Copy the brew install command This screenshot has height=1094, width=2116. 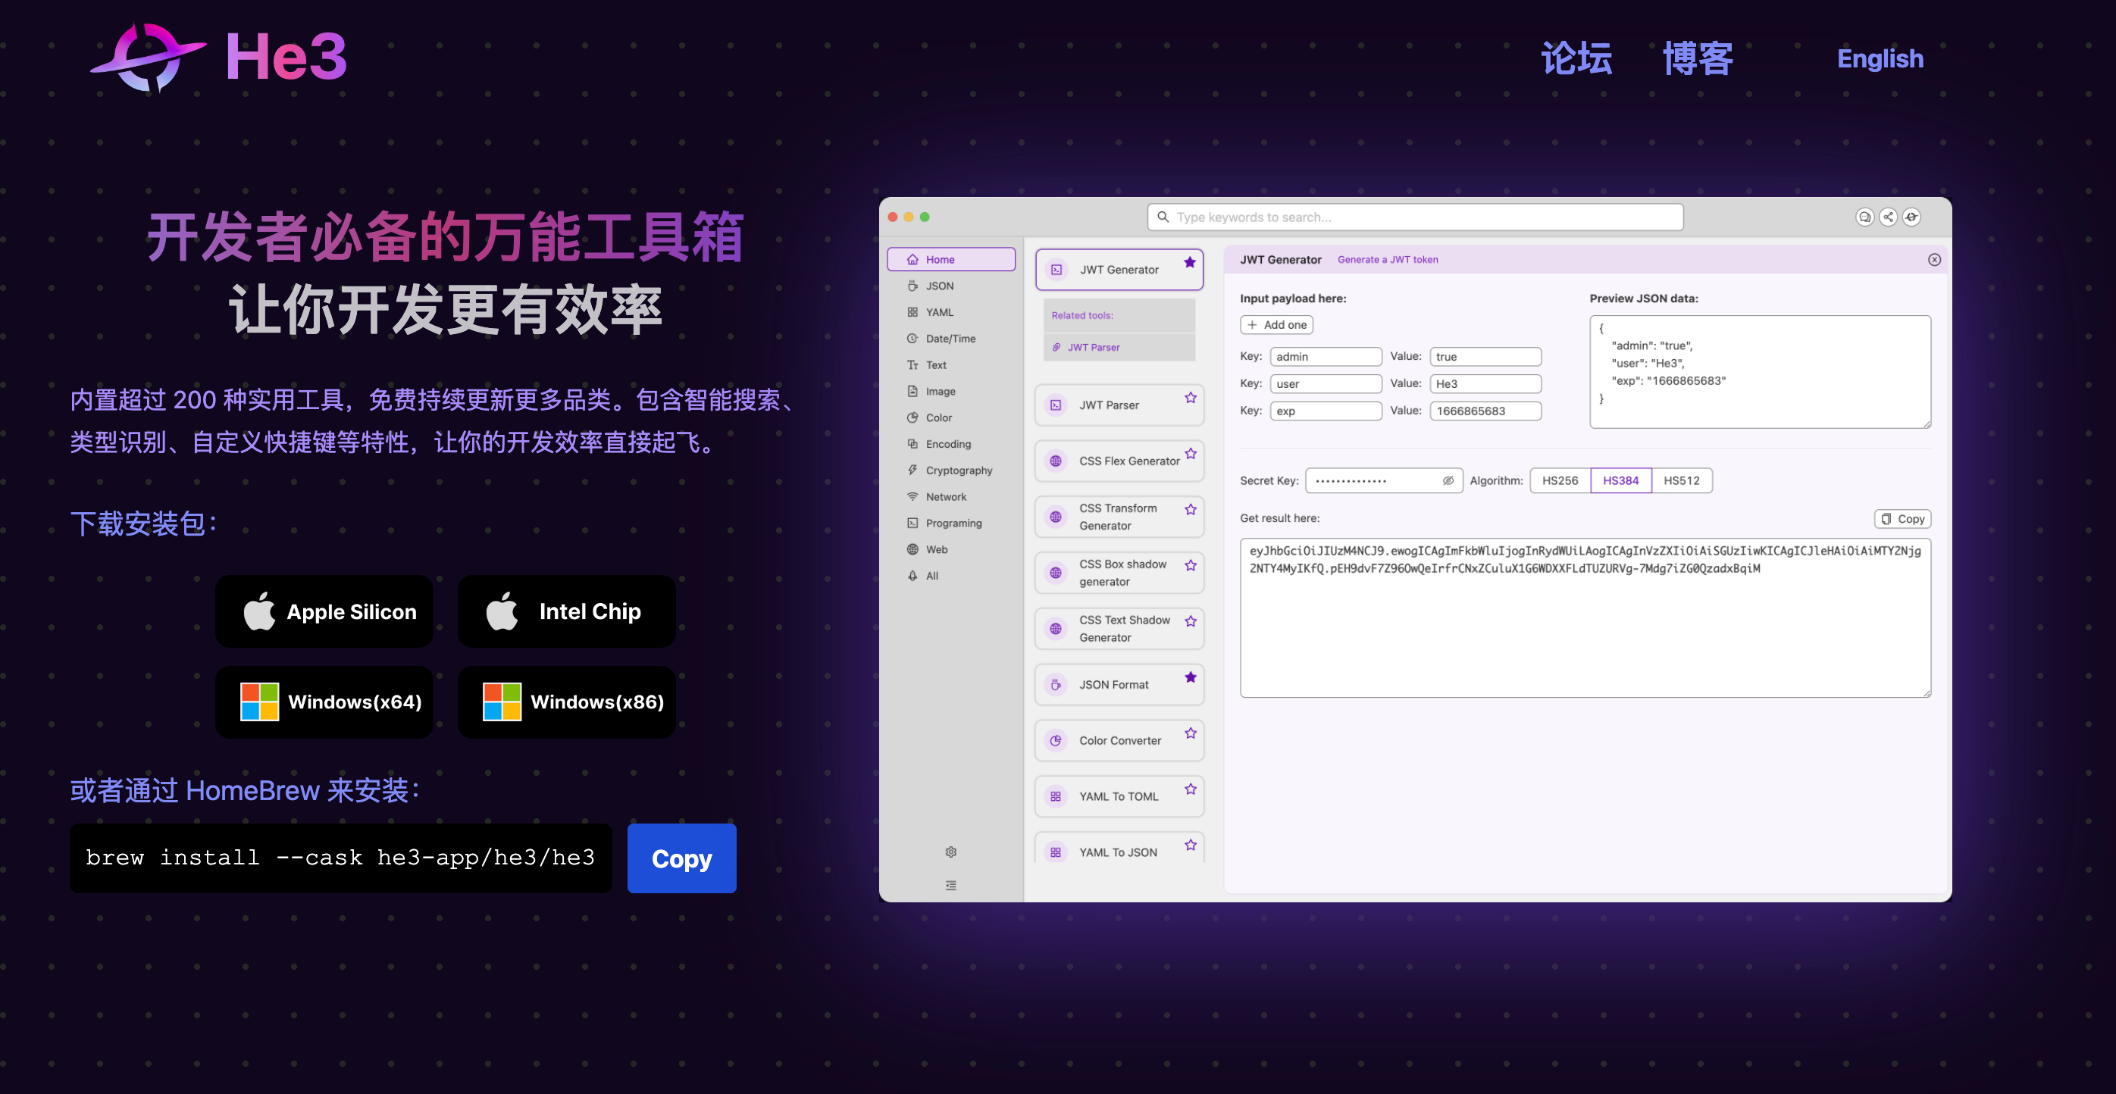tap(681, 858)
